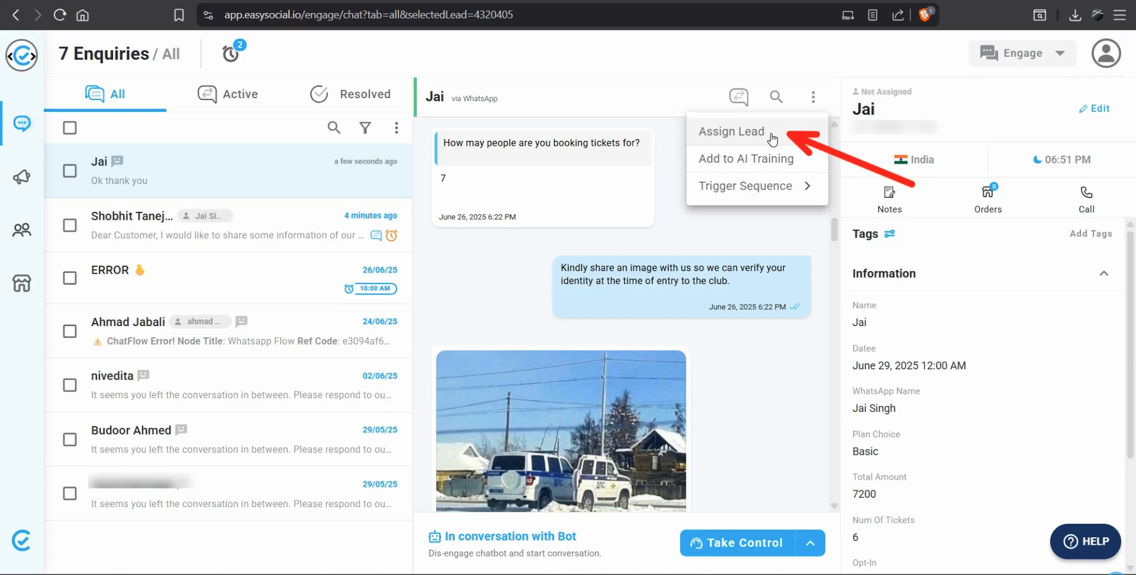Image resolution: width=1136 pixels, height=575 pixels.
Task: Check the select-all enquiries checkbox
Action: [70, 128]
